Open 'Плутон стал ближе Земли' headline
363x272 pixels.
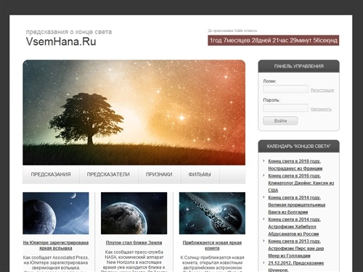(x=134, y=242)
